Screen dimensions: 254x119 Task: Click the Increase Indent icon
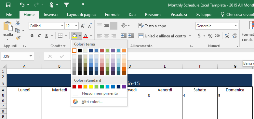click(x=131, y=36)
